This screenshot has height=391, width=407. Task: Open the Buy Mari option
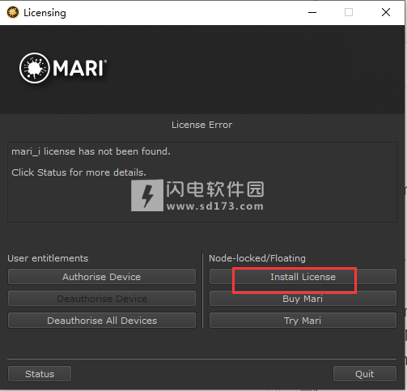tap(303, 299)
